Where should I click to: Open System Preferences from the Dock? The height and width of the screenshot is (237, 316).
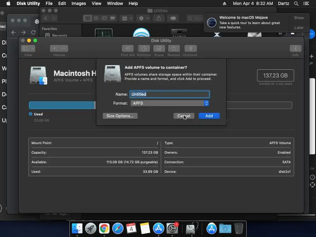coord(172,229)
